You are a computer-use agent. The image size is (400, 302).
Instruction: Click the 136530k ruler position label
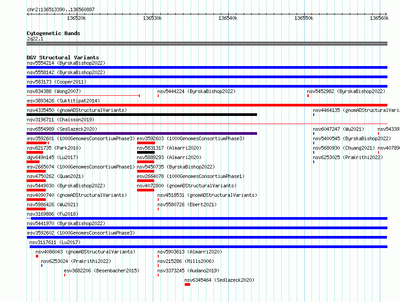152,18
